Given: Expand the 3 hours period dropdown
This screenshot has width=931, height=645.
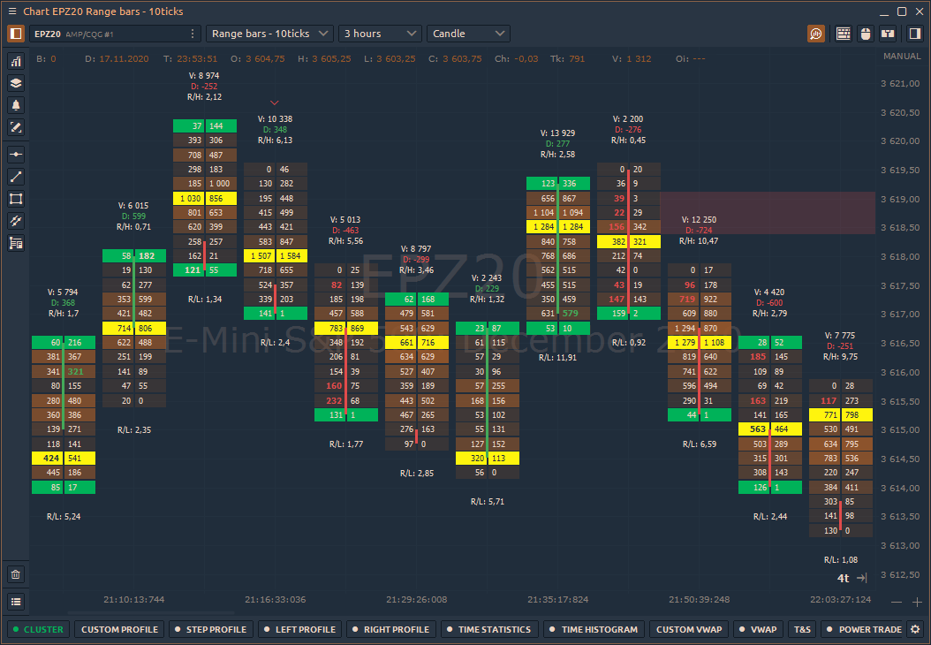Looking at the screenshot, I should click(380, 34).
